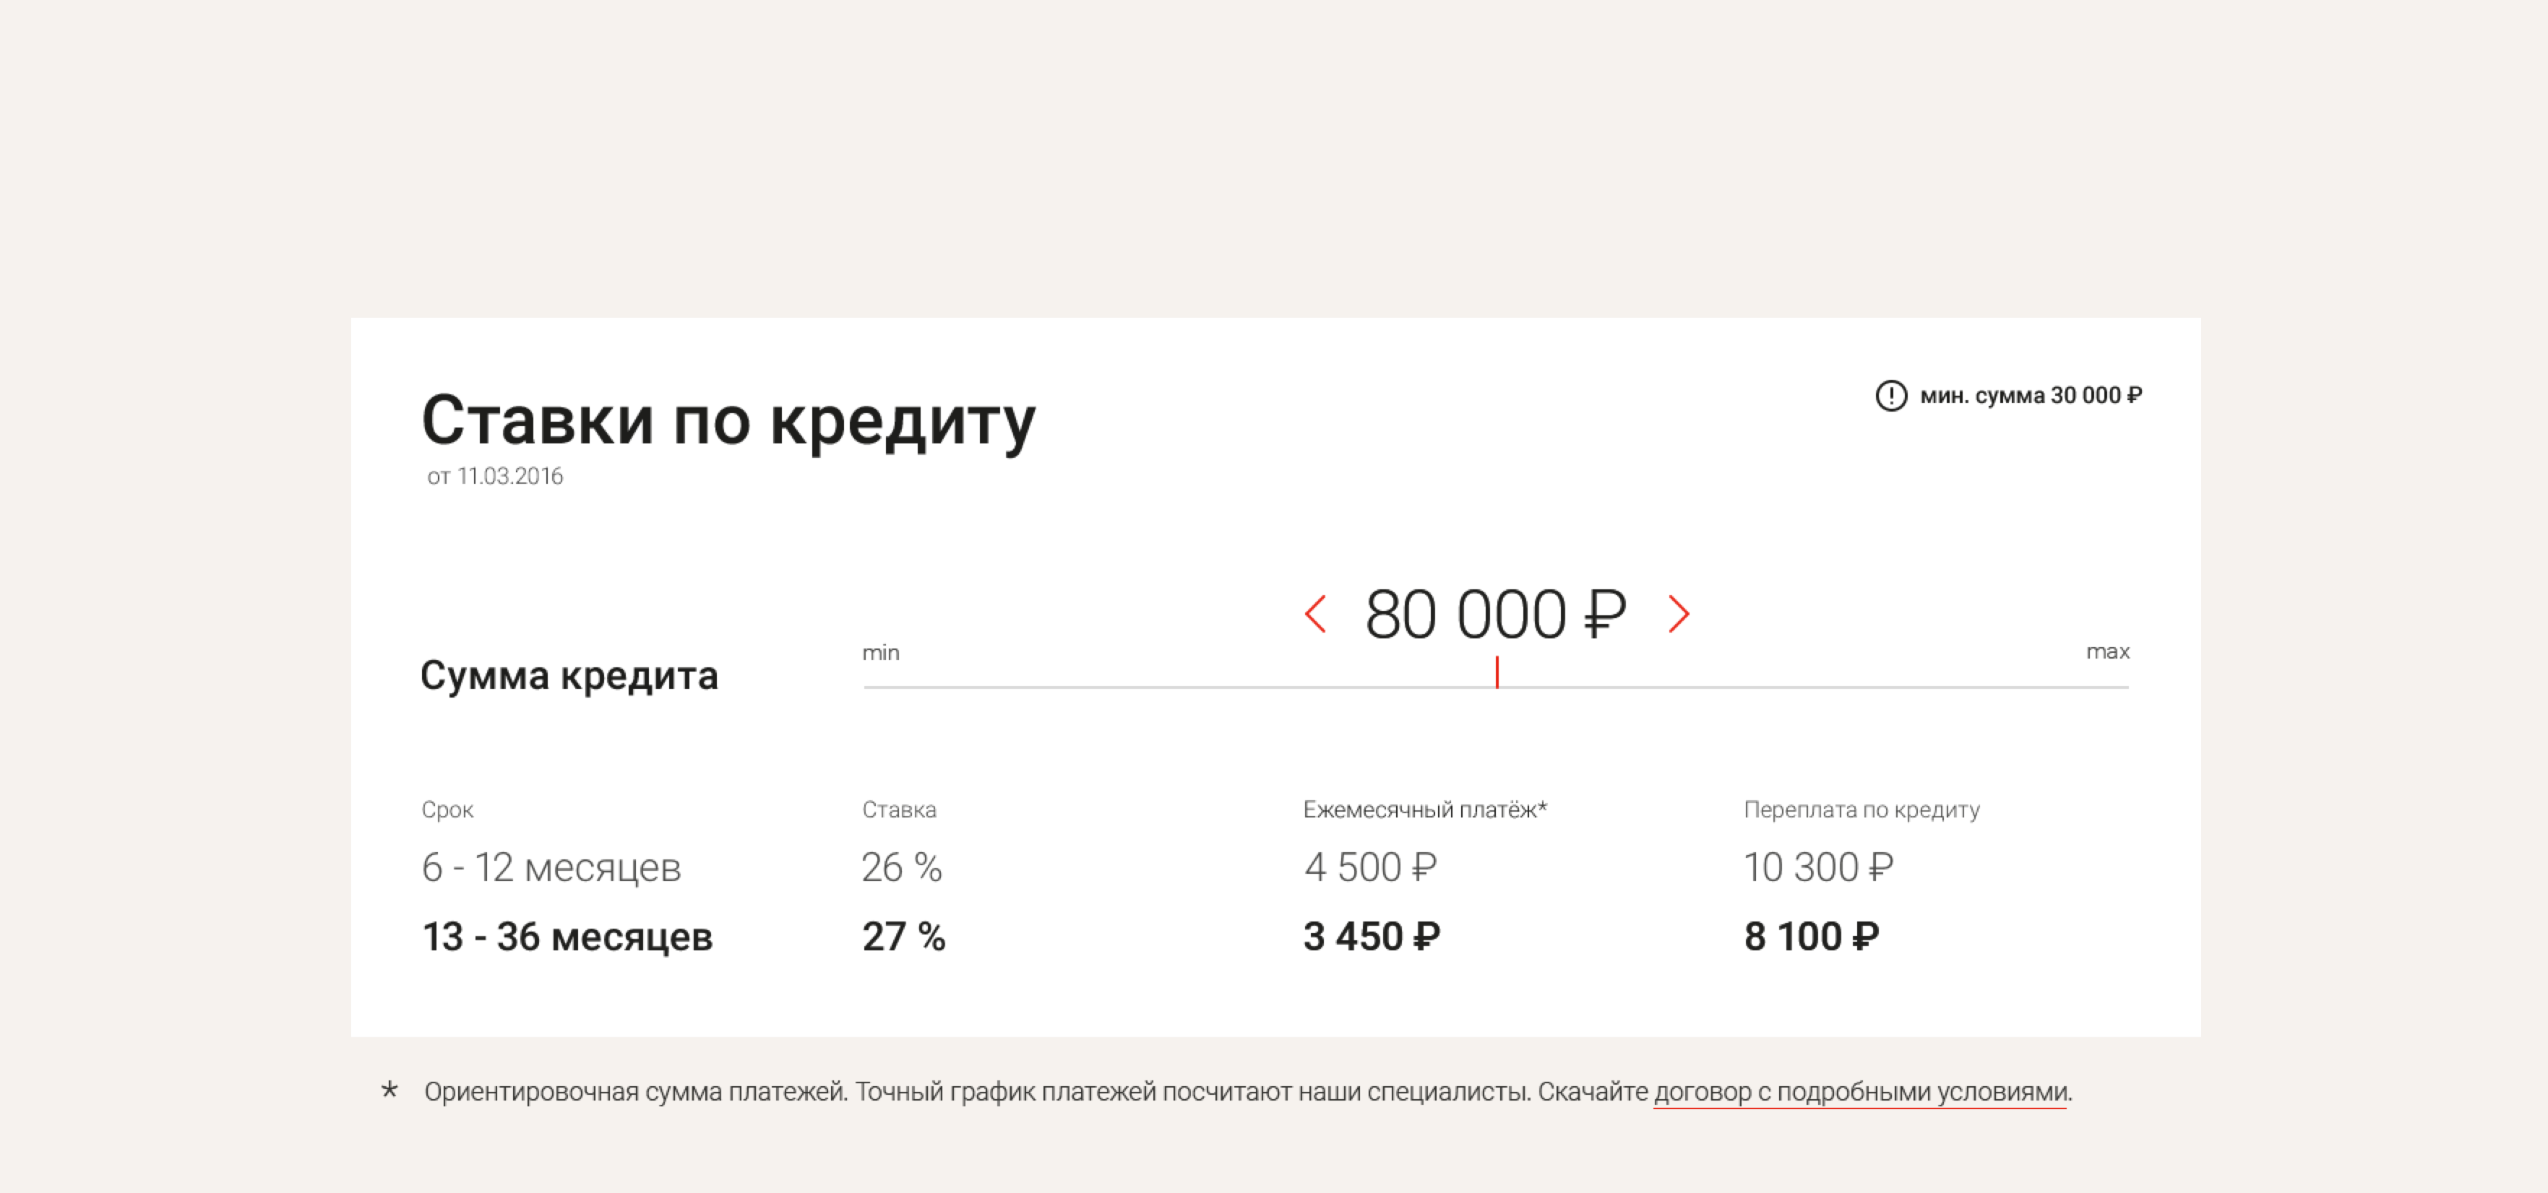Click the 'Ставки по кредиту' heading
This screenshot has width=2548, height=1193.
point(728,420)
